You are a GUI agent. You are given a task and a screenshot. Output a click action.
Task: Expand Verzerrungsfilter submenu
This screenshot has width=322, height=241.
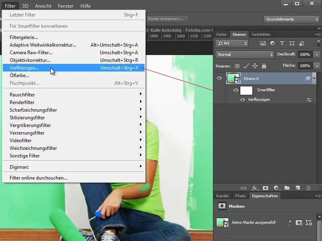pos(74,133)
